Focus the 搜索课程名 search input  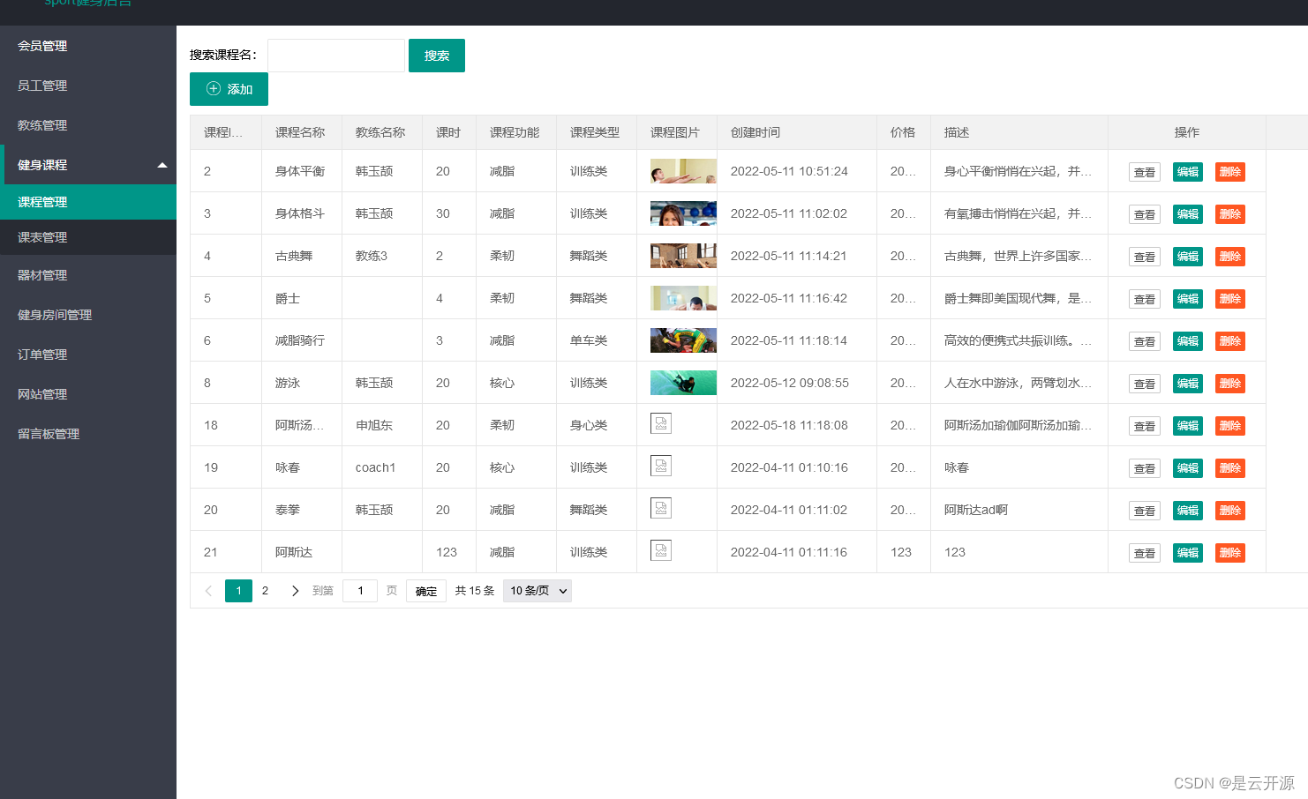(336, 56)
